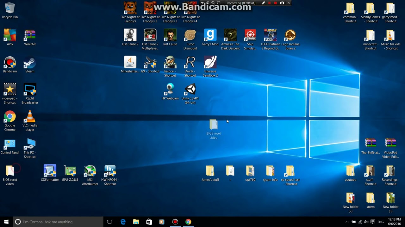The height and width of the screenshot is (227, 405).
Task: Click the Cortana search box
Action: coord(58,222)
